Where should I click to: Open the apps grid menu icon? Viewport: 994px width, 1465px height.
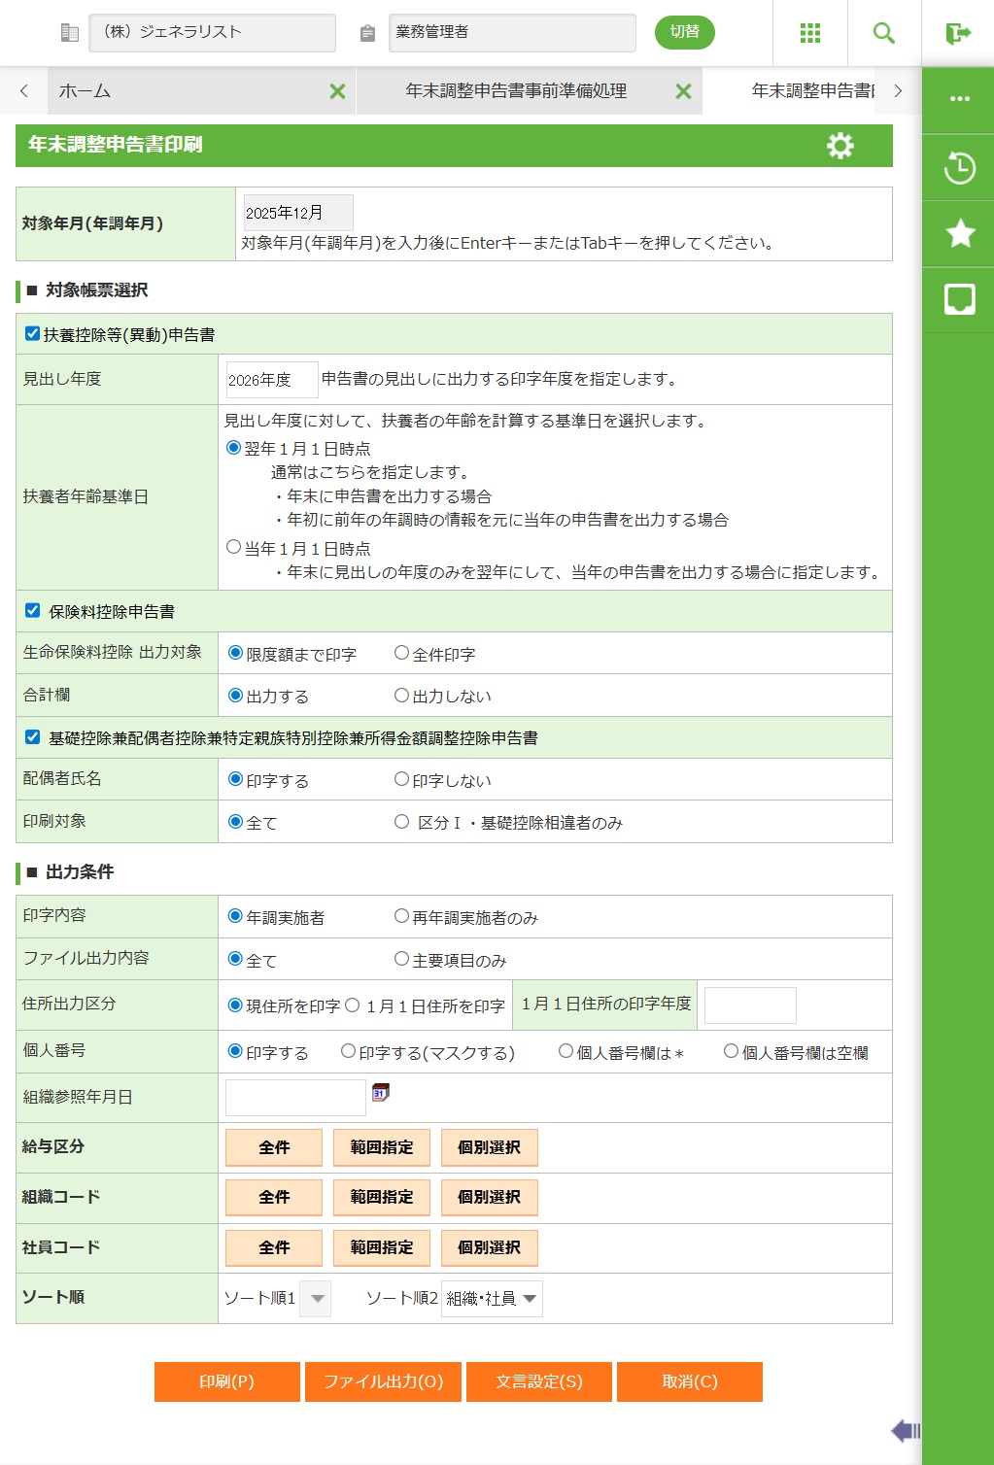[x=809, y=33]
